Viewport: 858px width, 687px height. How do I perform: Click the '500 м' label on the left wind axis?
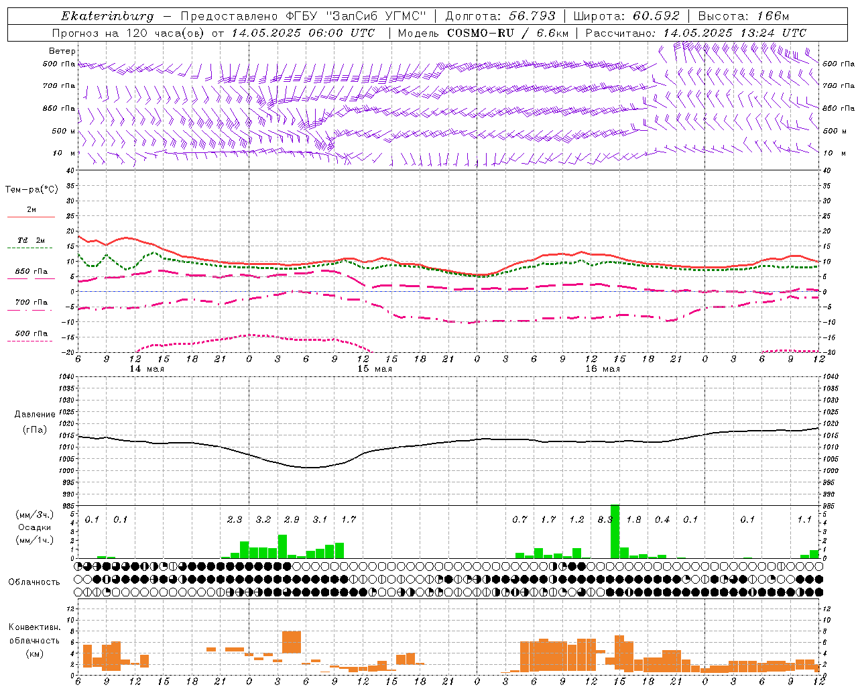pyautogui.click(x=64, y=131)
